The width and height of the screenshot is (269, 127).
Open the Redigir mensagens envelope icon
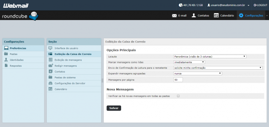click(x=51, y=65)
